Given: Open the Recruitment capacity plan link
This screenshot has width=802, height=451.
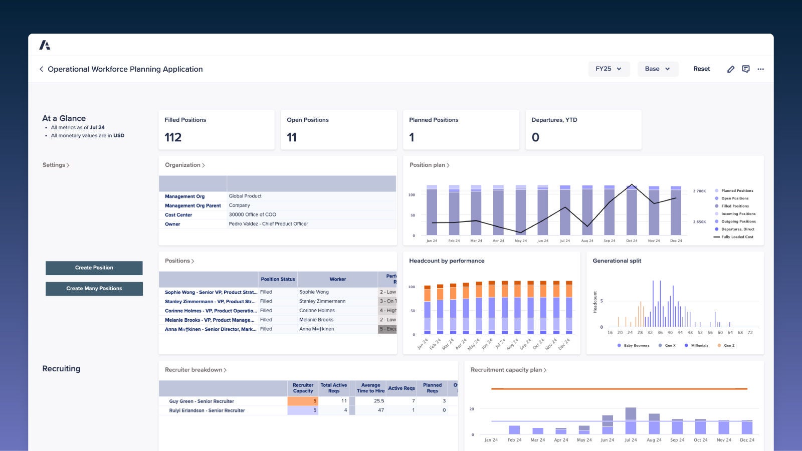Looking at the screenshot, I should 508,370.
